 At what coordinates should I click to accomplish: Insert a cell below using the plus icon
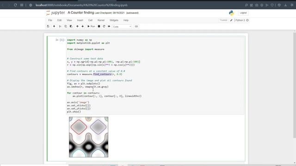54,26
